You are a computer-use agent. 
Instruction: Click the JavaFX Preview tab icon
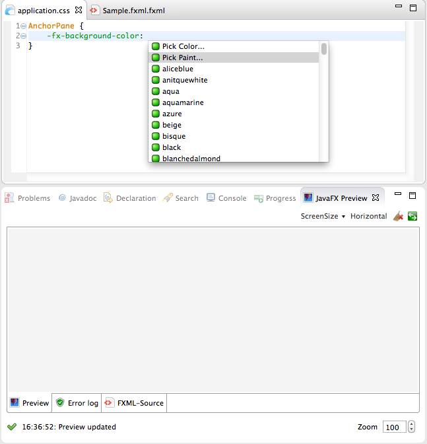308,198
